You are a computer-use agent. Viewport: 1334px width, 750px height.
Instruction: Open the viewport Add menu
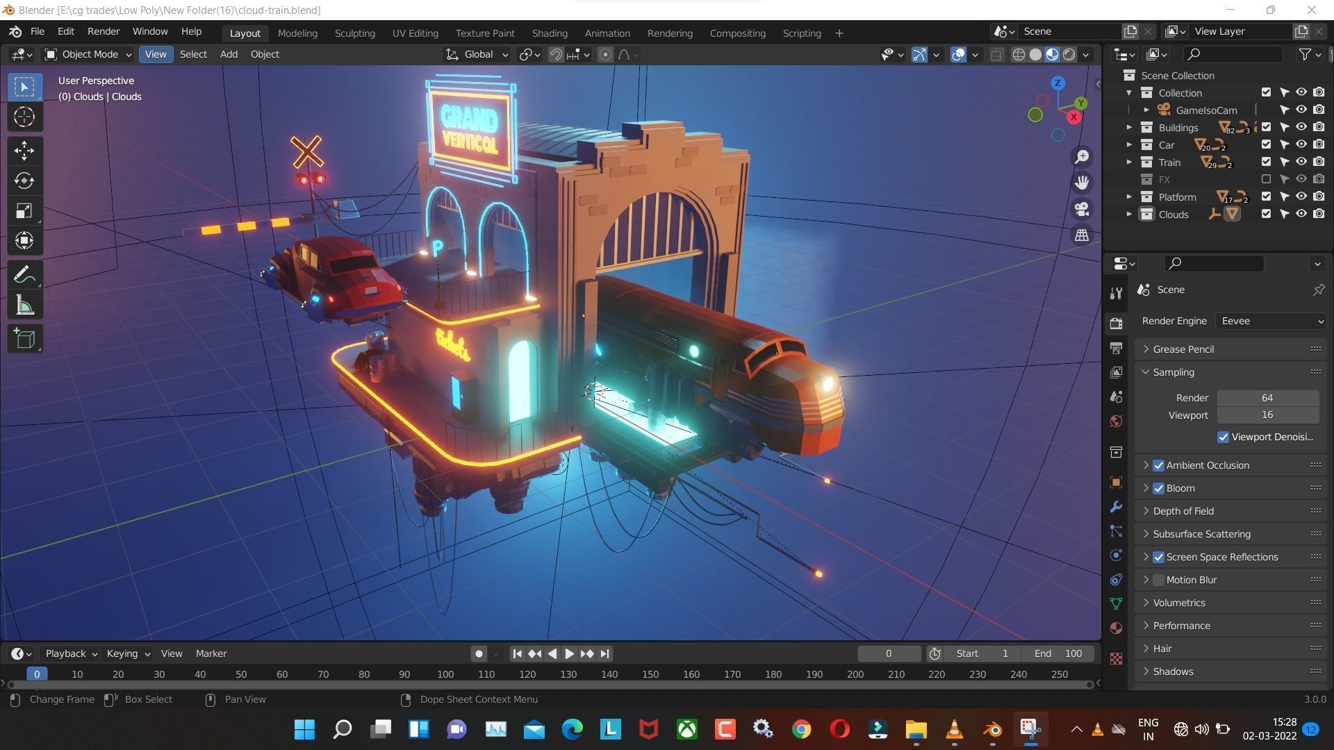pyautogui.click(x=229, y=54)
